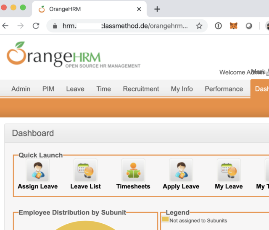Click the Apply Leave quick launch icon
Image resolution: width=269 pixels, height=230 pixels.
(x=181, y=170)
